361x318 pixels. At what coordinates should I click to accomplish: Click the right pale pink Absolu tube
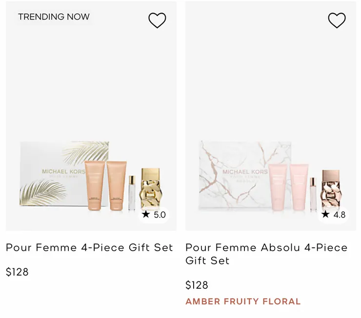299,188
